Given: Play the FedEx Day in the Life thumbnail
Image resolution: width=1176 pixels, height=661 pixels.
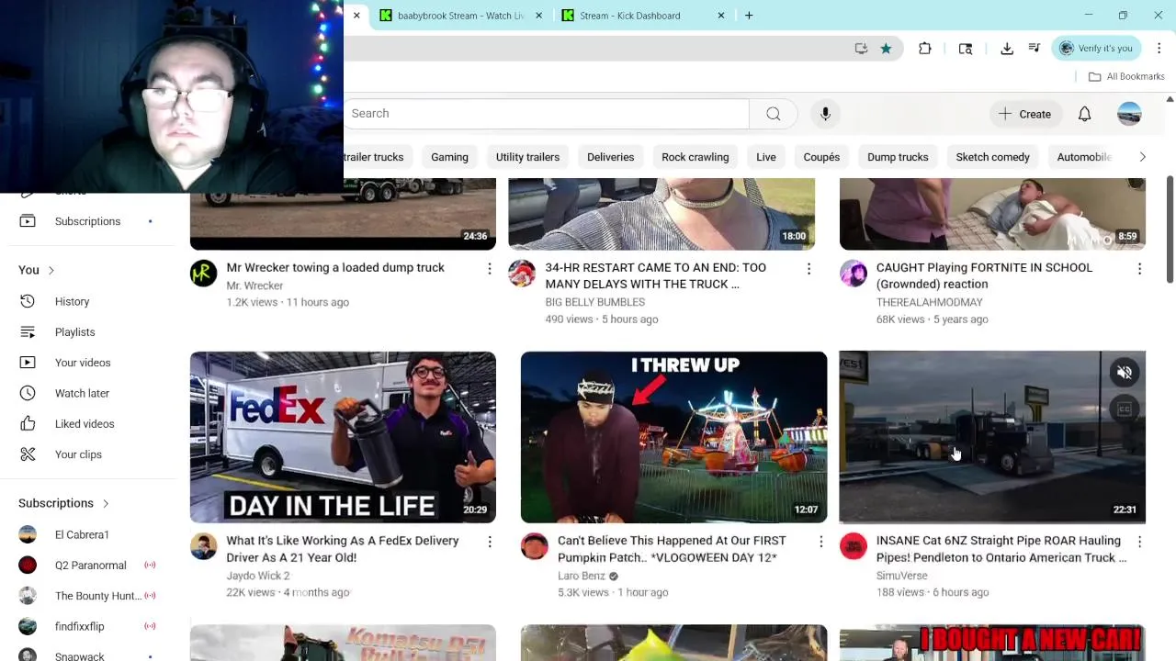Looking at the screenshot, I should click(x=343, y=437).
